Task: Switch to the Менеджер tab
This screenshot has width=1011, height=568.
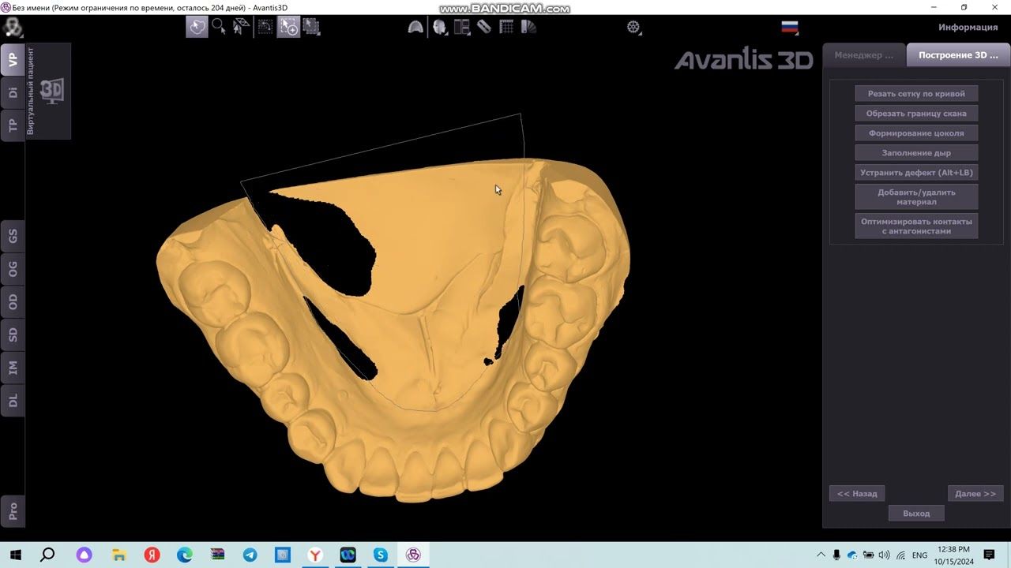Action: coord(864,55)
